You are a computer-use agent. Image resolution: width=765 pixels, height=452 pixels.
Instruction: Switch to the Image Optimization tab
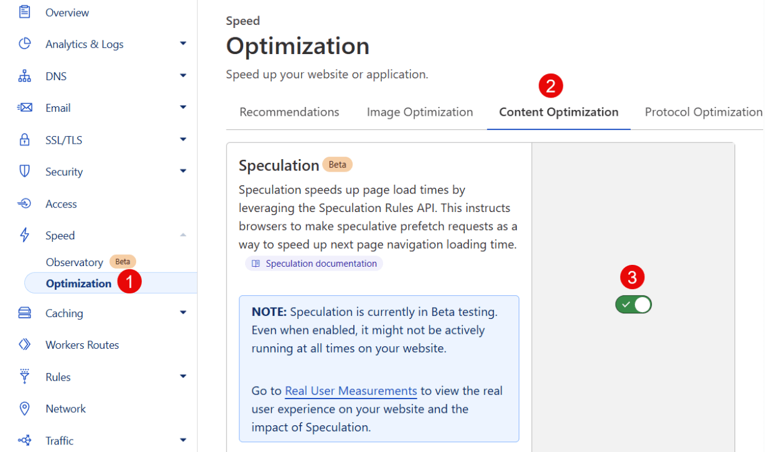[420, 112]
